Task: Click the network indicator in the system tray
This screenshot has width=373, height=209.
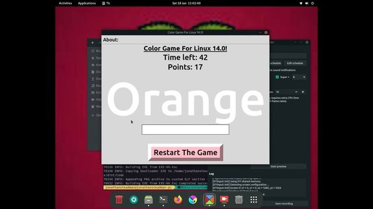Action: pyautogui.click(x=301, y=3)
